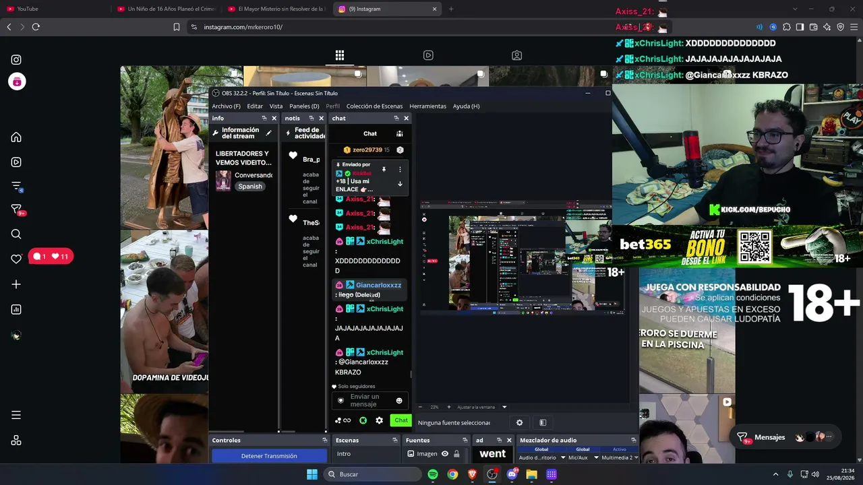863x485 pixels.
Task: Bookmark this page in address bar
Action: coord(177,27)
